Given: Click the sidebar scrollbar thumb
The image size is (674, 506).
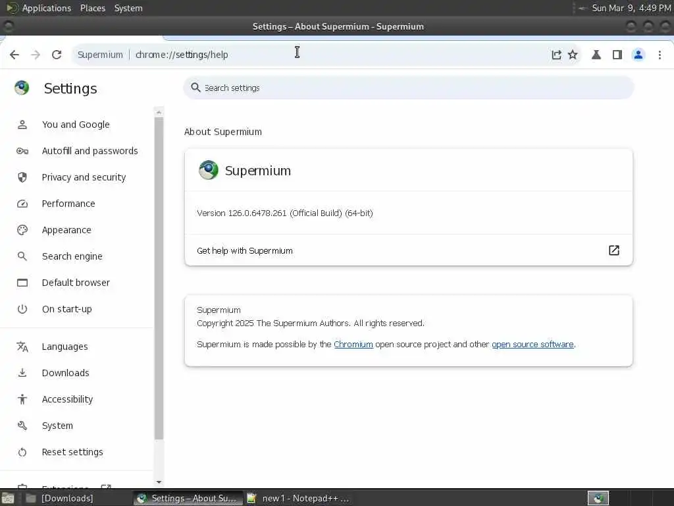Looking at the screenshot, I should (x=159, y=279).
